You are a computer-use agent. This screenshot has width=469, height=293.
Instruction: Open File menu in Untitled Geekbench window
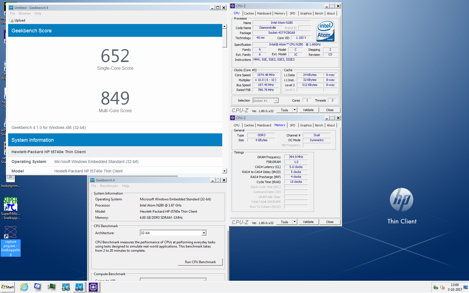[13, 13]
